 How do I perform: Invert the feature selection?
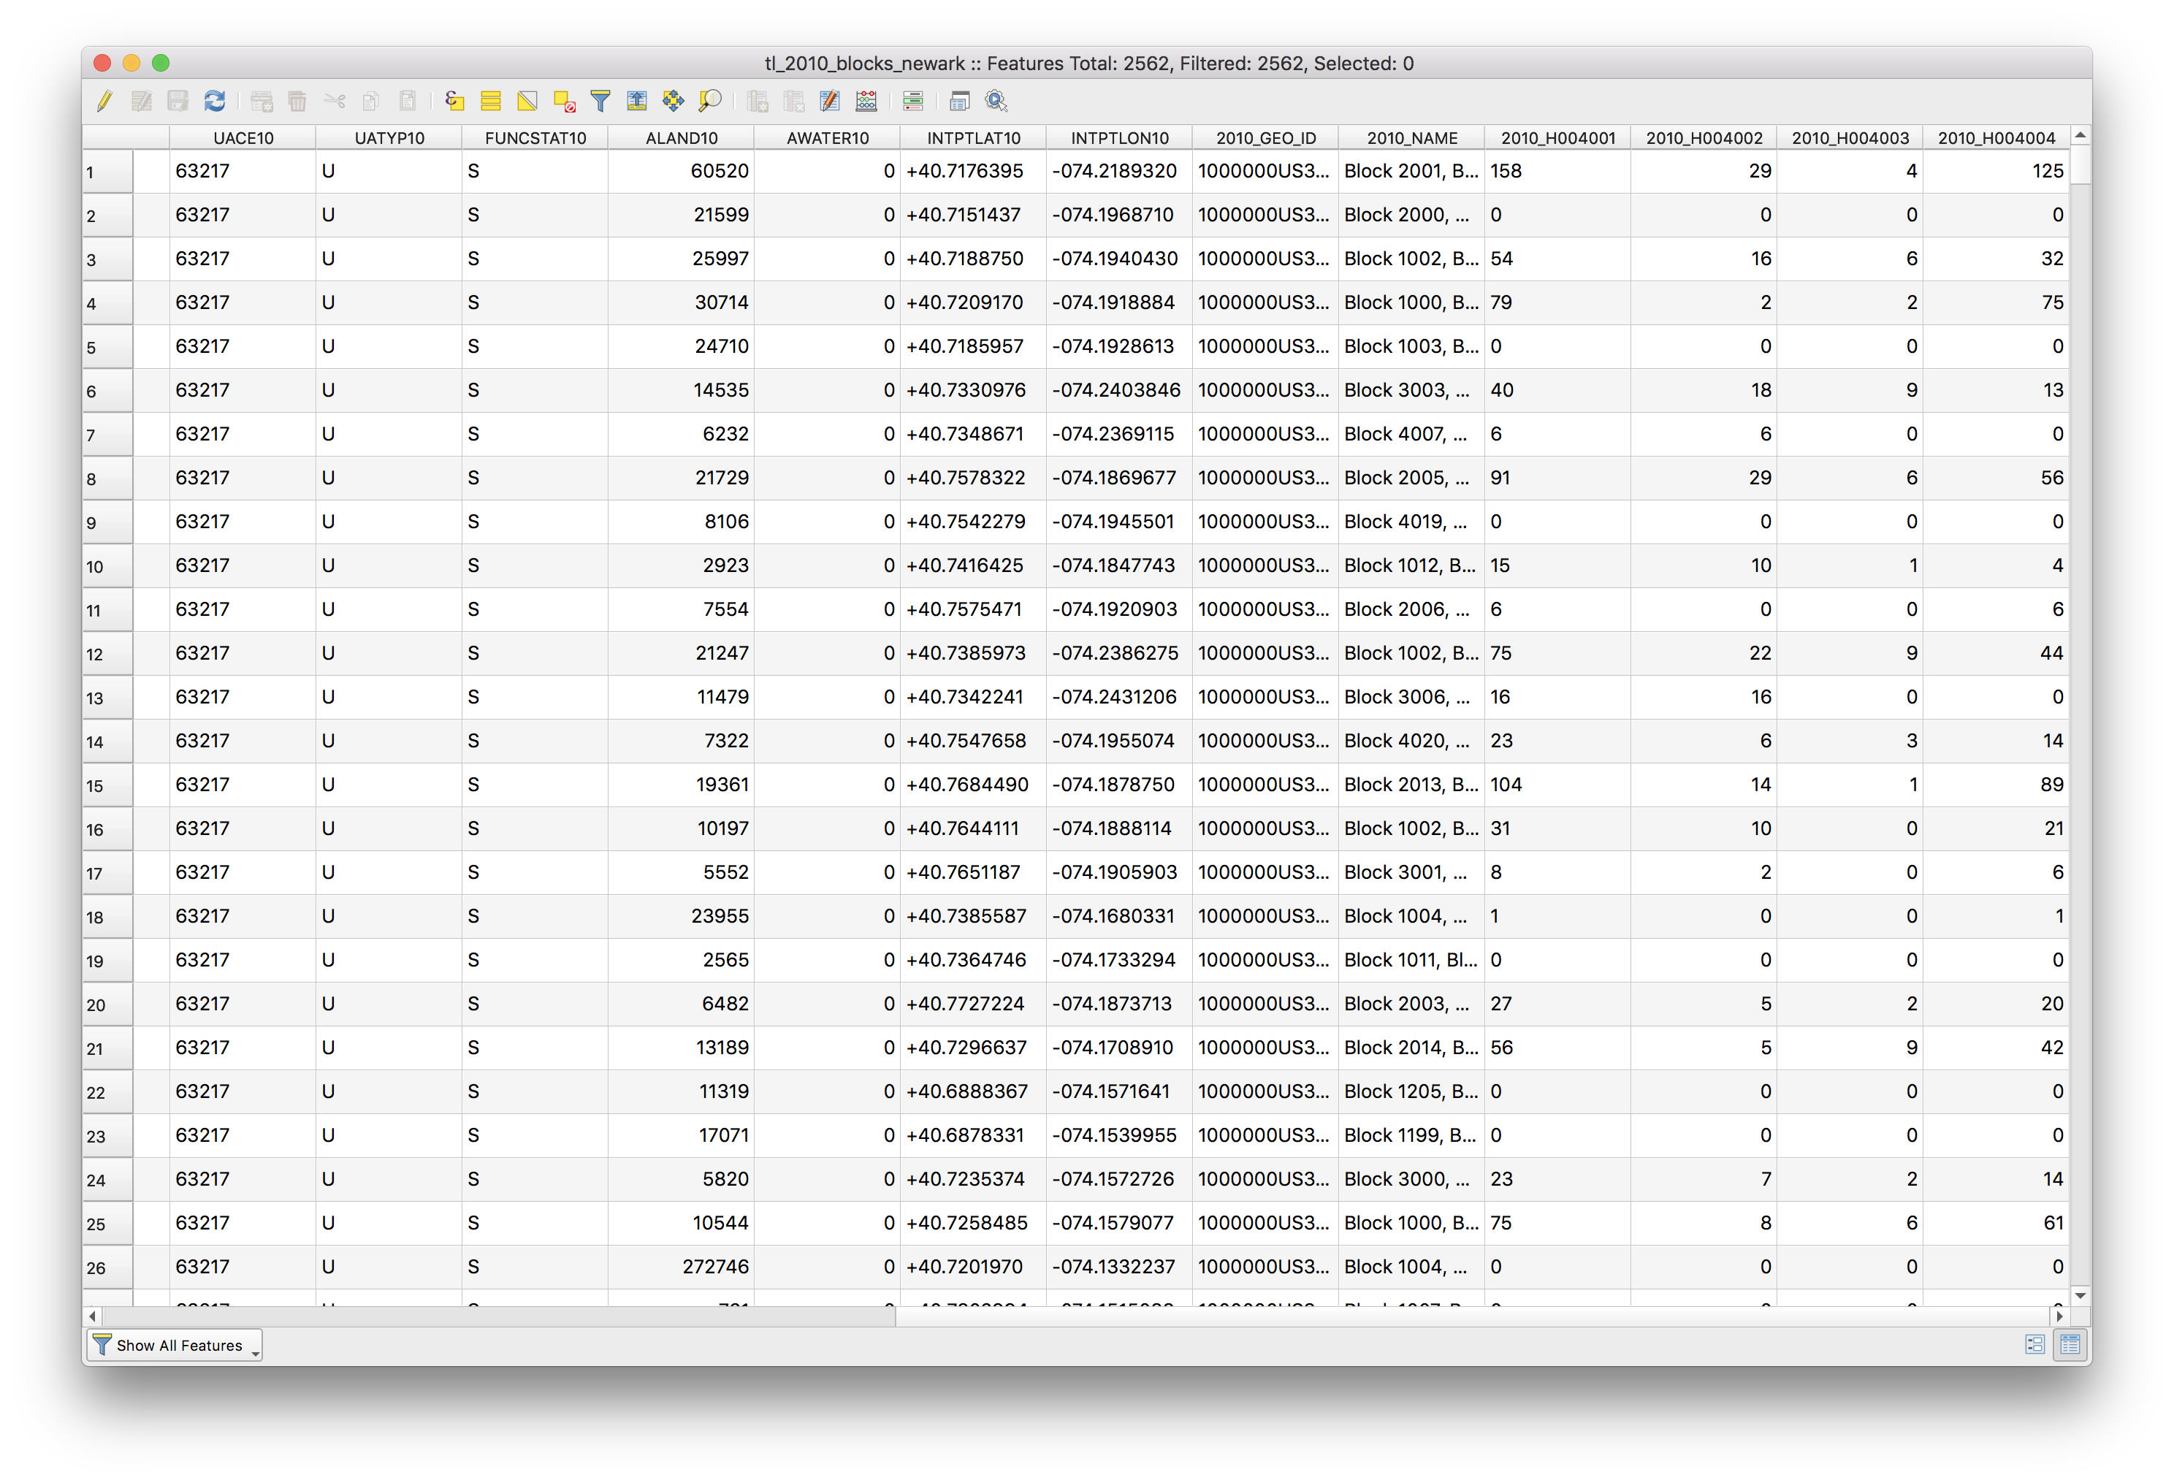coord(527,101)
